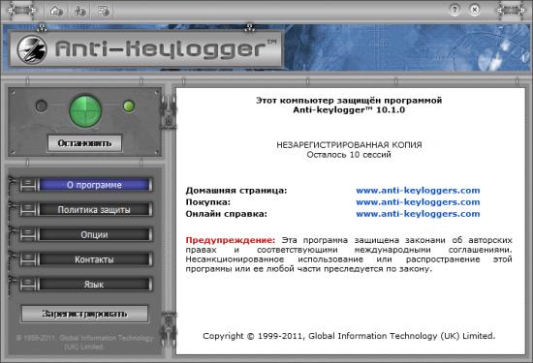Close the Anti-Keylogger window with the X icon
533x363 pixels.
[475, 10]
